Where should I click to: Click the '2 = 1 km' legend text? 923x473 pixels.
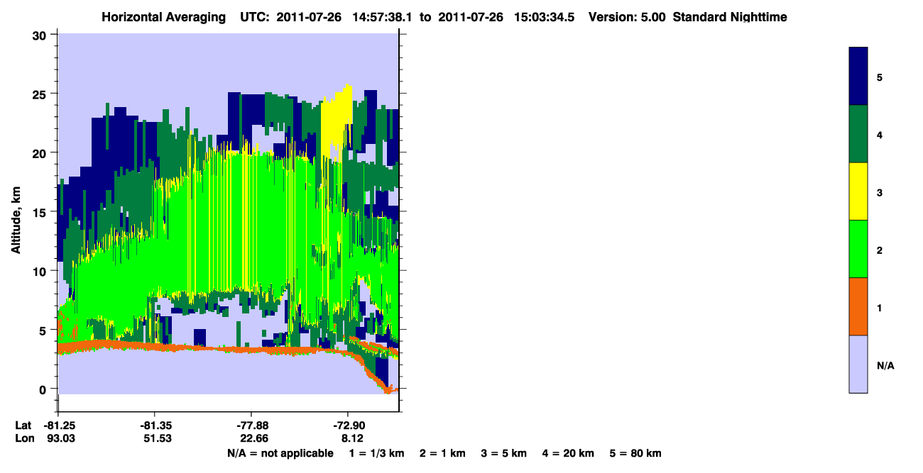(442, 453)
